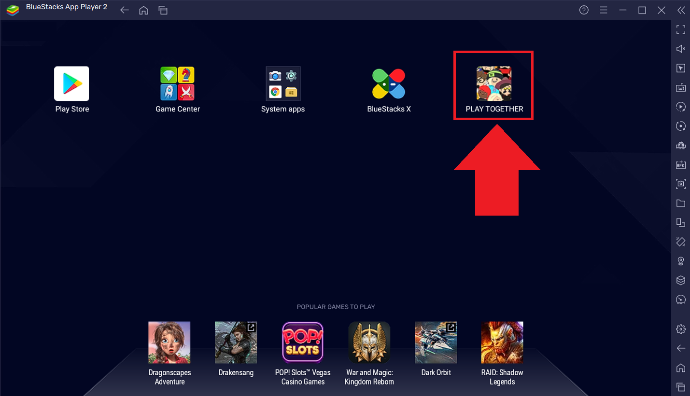Open the hamburger menu in title bar
690x396 pixels.
[x=604, y=10]
